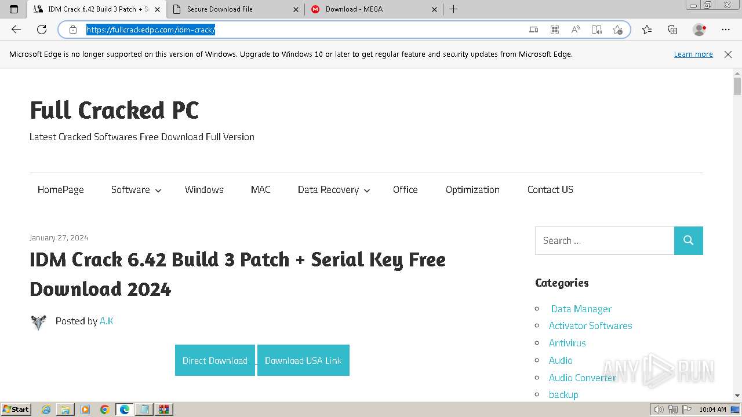Click the 10:04 AM taskbar clock
742x417 pixels.
point(712,409)
